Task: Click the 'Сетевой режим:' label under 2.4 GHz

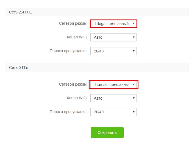Action: click(73, 24)
